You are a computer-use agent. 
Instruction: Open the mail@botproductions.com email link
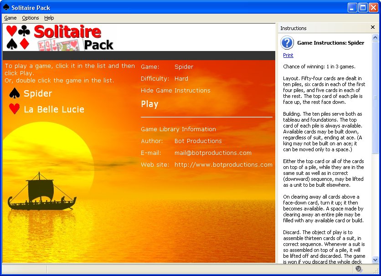click(213, 153)
